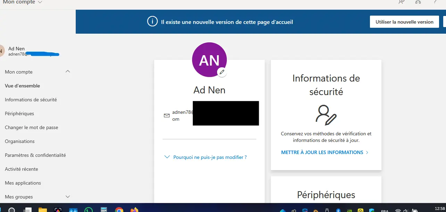Click the yellow Norton icon in tray
Image resolution: width=446 pixels, height=212 pixels.
[361, 210]
